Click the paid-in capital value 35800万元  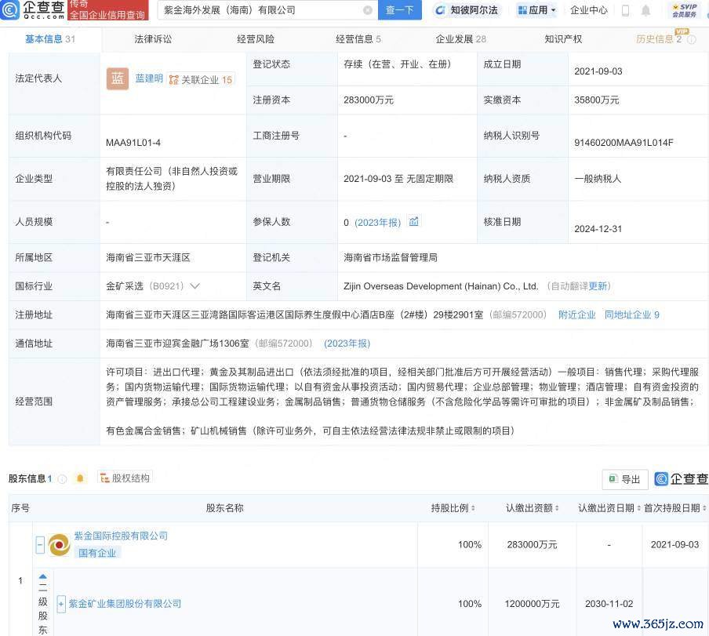pyautogui.click(x=596, y=100)
